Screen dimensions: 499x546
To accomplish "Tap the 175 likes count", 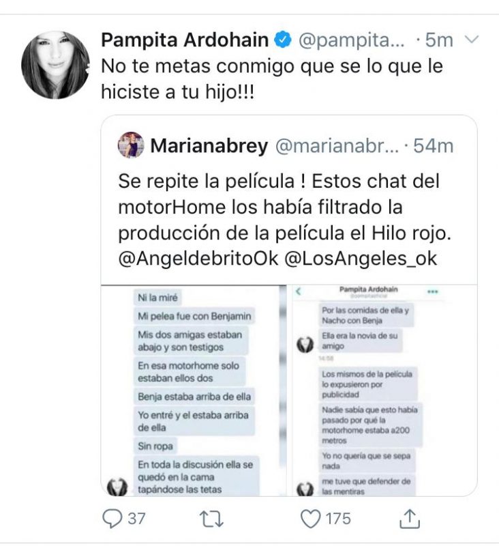I will (x=337, y=519).
